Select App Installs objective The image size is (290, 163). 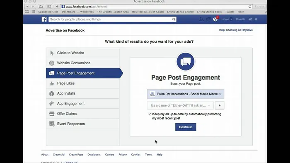(x=82, y=94)
